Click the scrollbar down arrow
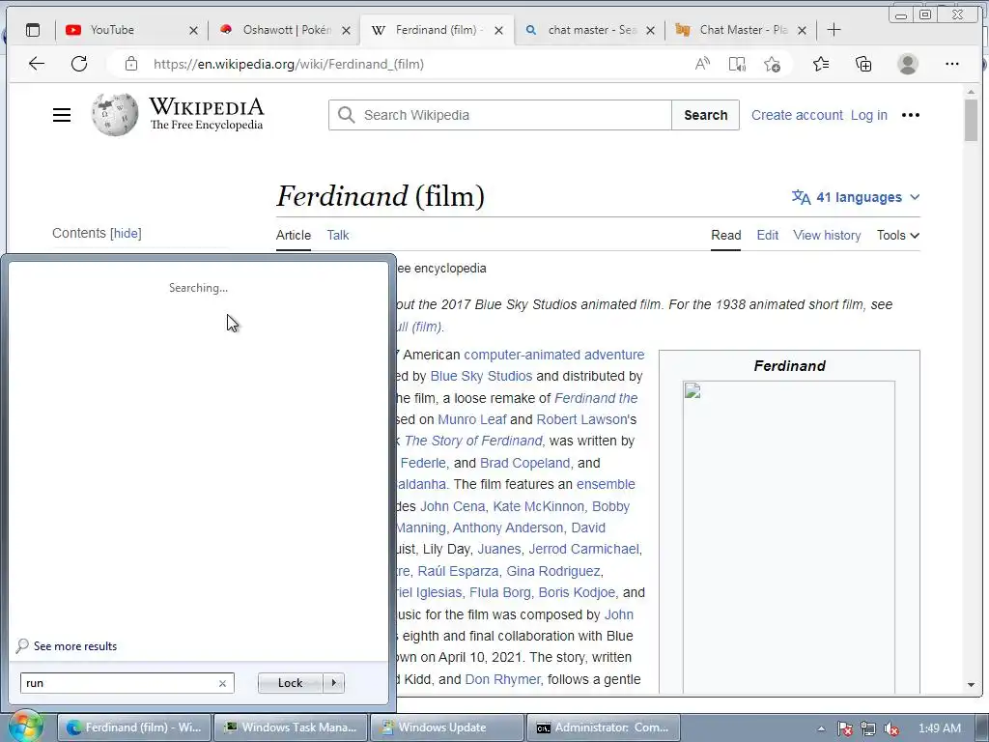 click(x=971, y=685)
